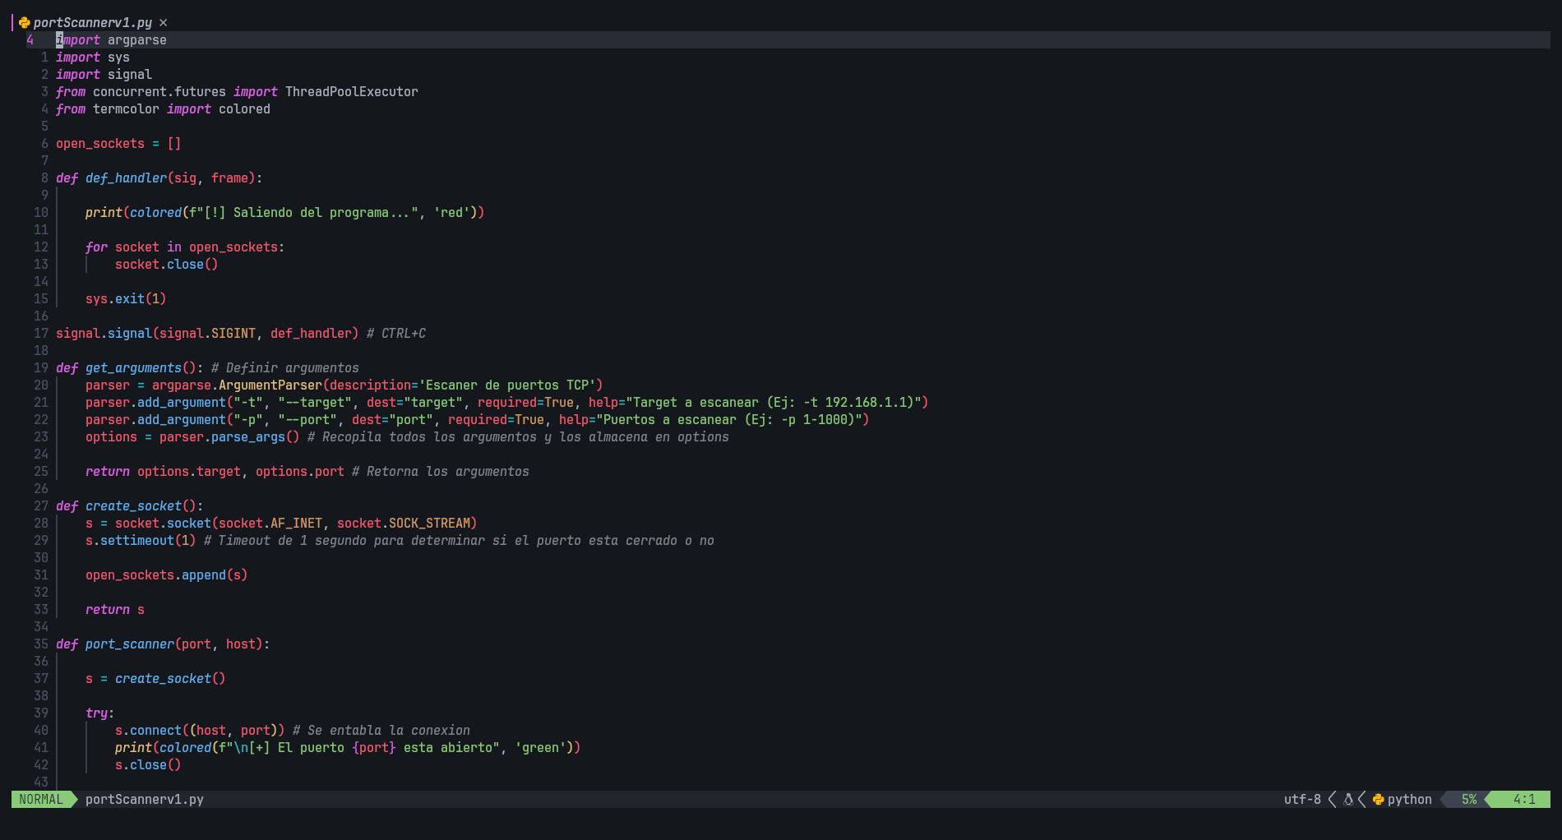1562x840 pixels.
Task: Click the create_socket function definition
Action: point(133,505)
